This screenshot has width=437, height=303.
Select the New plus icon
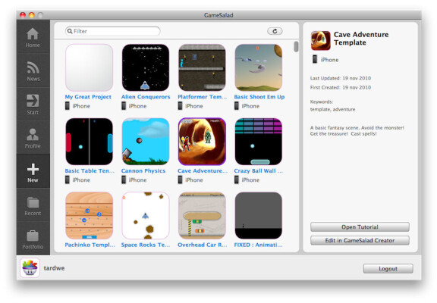[33, 169]
